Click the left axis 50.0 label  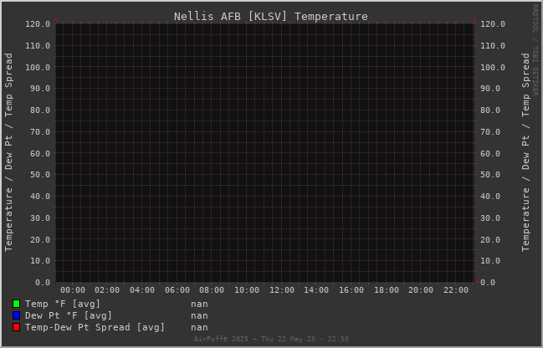[40, 175]
